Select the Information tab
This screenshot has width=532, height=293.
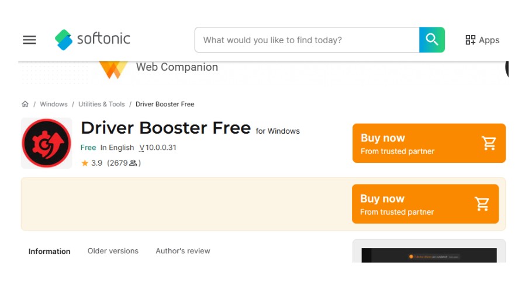[x=50, y=252]
